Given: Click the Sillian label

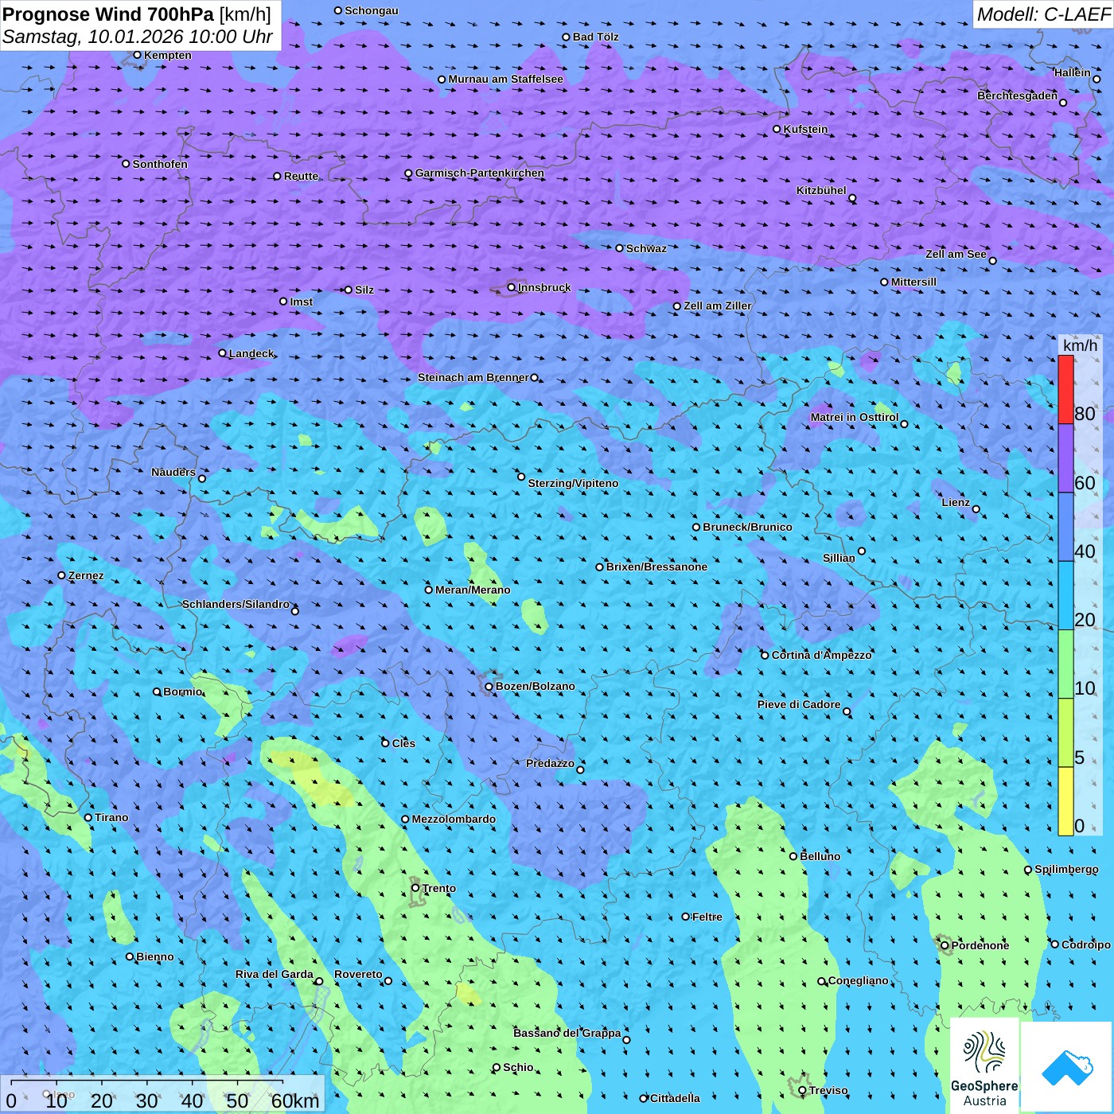Looking at the screenshot, I should [839, 558].
